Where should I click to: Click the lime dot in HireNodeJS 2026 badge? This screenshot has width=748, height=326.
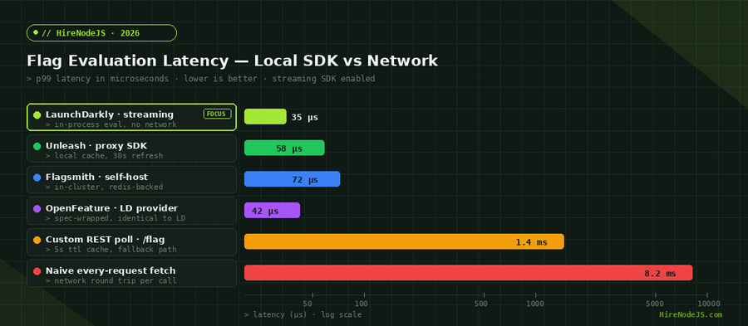[x=36, y=33]
